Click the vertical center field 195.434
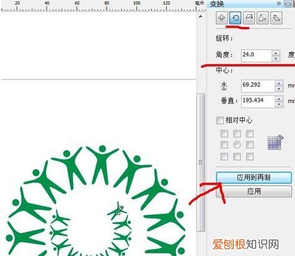Screen dimensions: 295x256 (x=258, y=101)
